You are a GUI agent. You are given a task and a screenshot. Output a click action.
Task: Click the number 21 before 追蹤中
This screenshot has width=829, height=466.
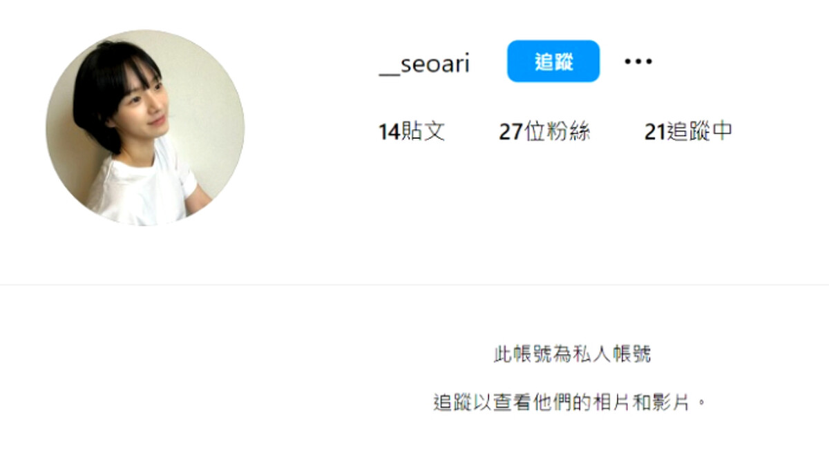click(655, 131)
